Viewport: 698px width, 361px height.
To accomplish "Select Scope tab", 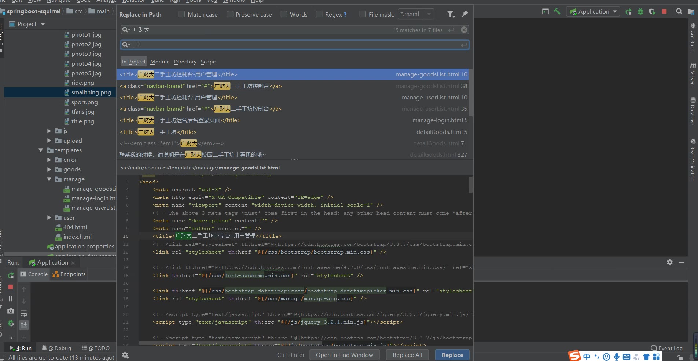I will pyautogui.click(x=208, y=62).
